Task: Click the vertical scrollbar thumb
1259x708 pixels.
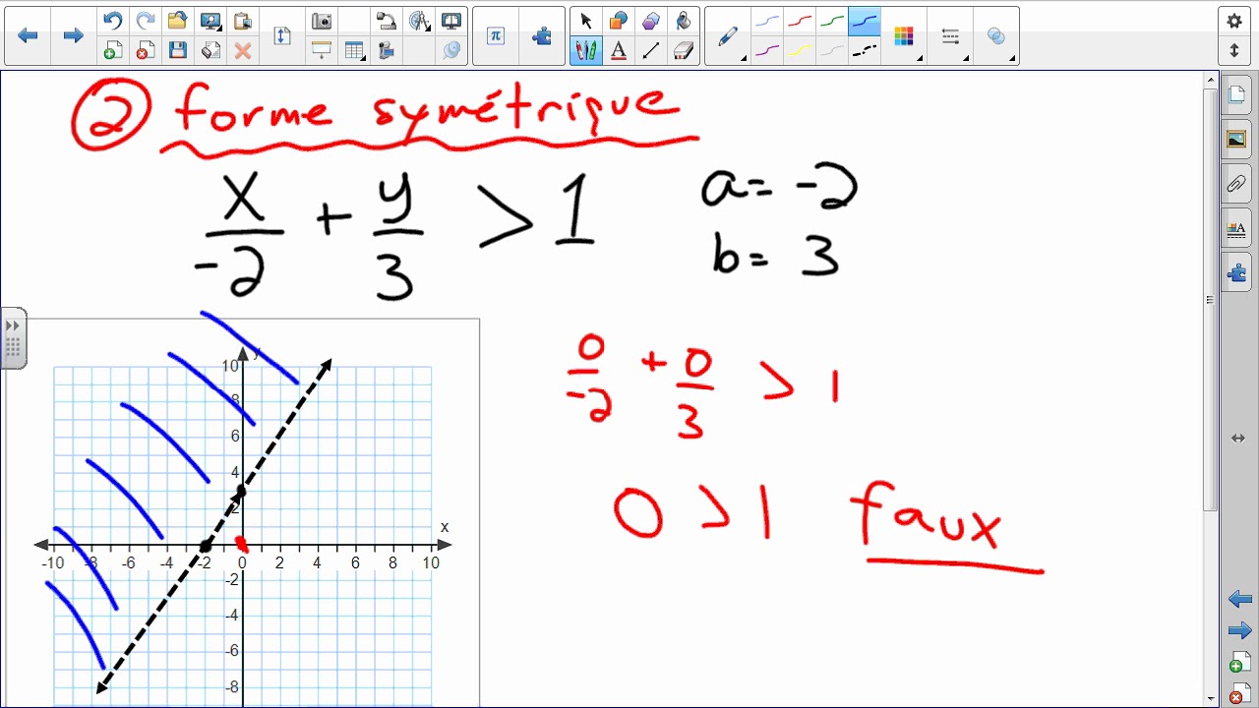Action: [1210, 302]
